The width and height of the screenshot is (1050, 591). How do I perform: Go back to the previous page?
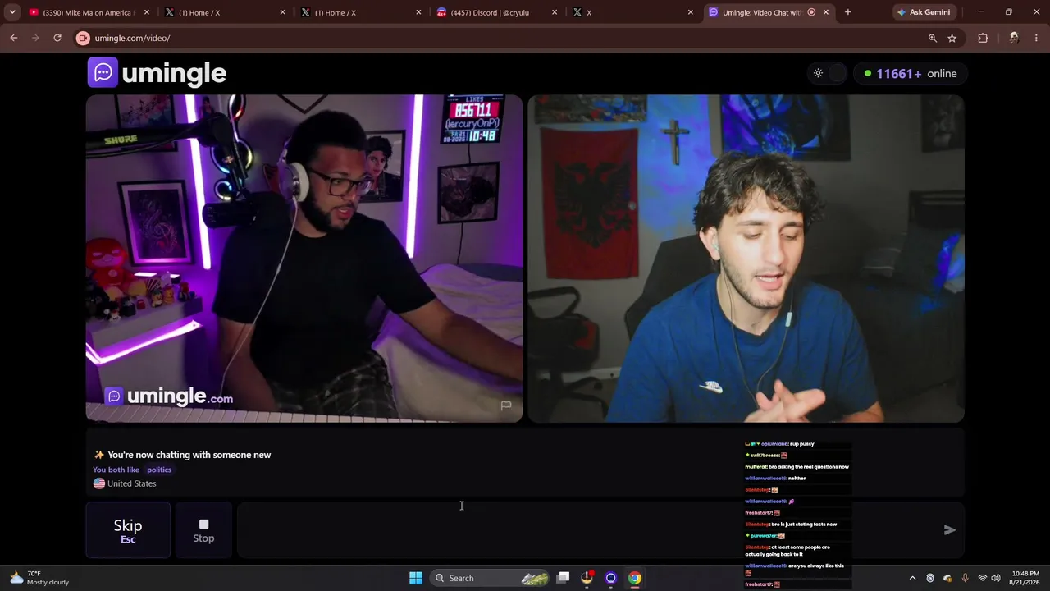[13, 38]
